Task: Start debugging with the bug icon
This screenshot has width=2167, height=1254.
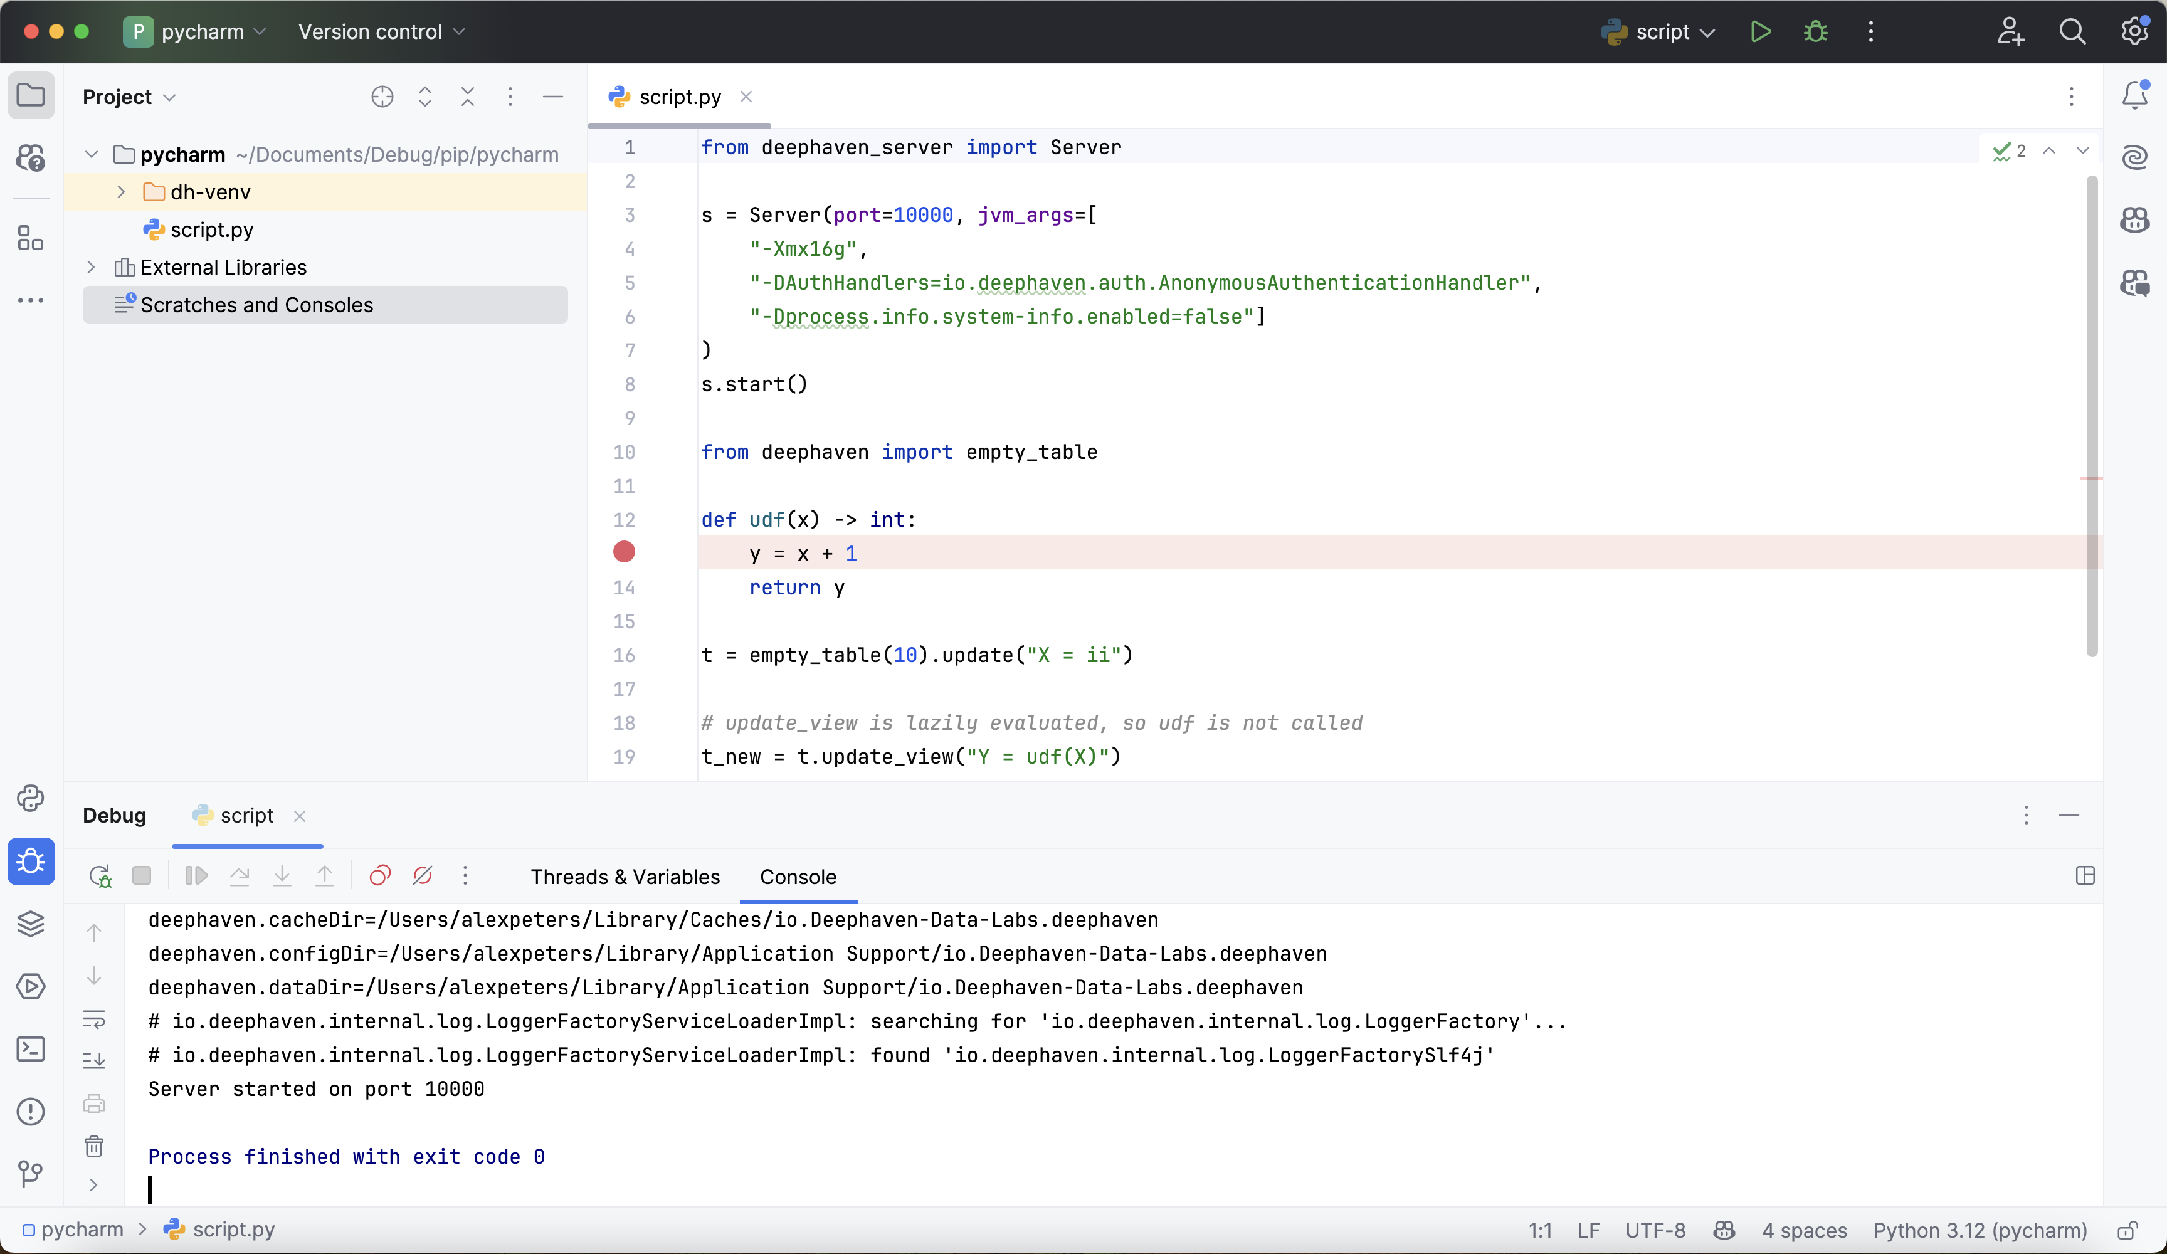Action: pos(1815,32)
